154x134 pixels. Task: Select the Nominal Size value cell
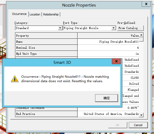108,48
